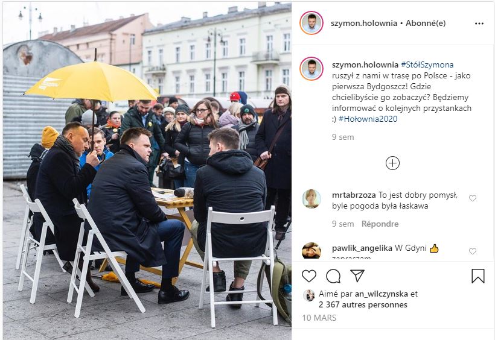Screen dimensions: 495x340
Task: Like mrtabrzoza's comment heart
Action: (472, 198)
